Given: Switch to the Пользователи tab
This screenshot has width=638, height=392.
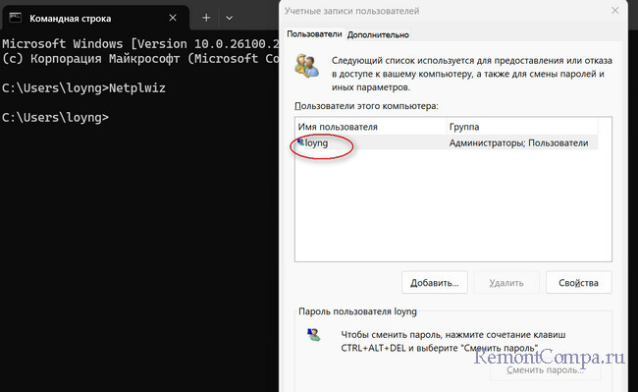Looking at the screenshot, I should [x=314, y=34].
